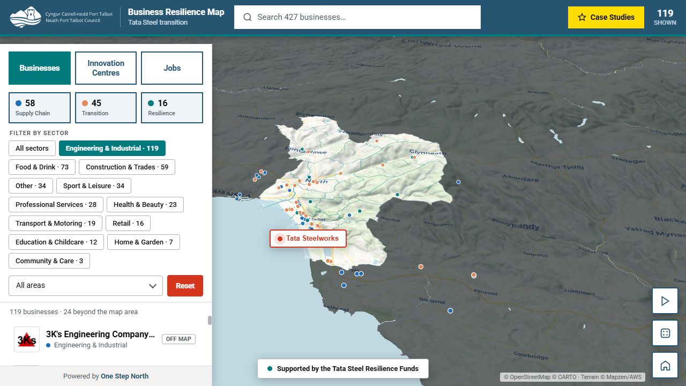Click the business list scrollbar thumb

pos(210,320)
